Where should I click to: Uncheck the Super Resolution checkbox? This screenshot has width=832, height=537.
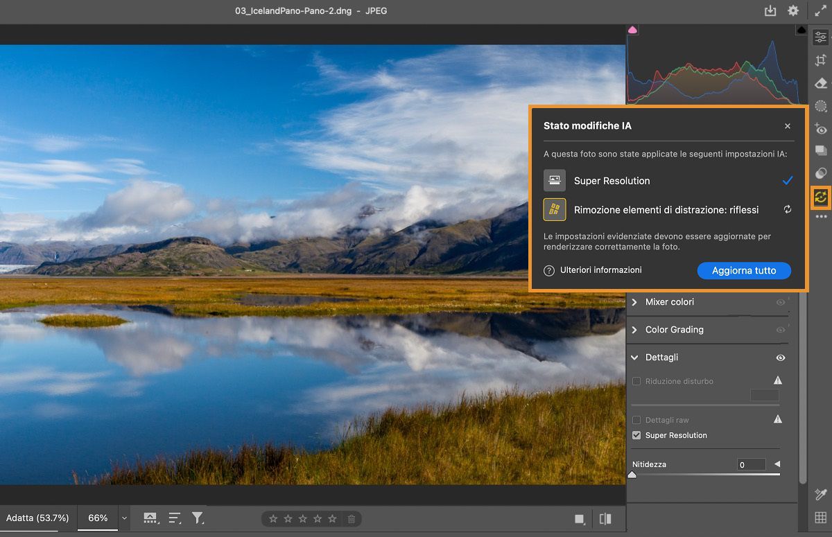pyautogui.click(x=636, y=435)
